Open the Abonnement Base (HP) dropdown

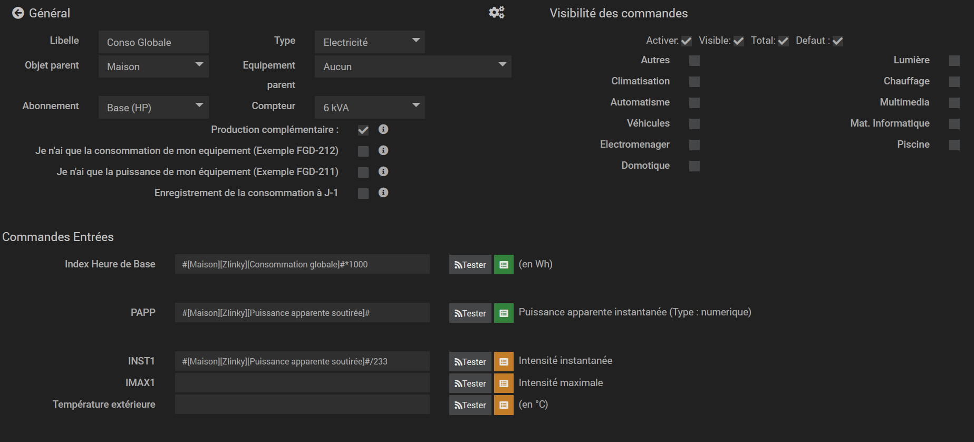click(x=153, y=108)
